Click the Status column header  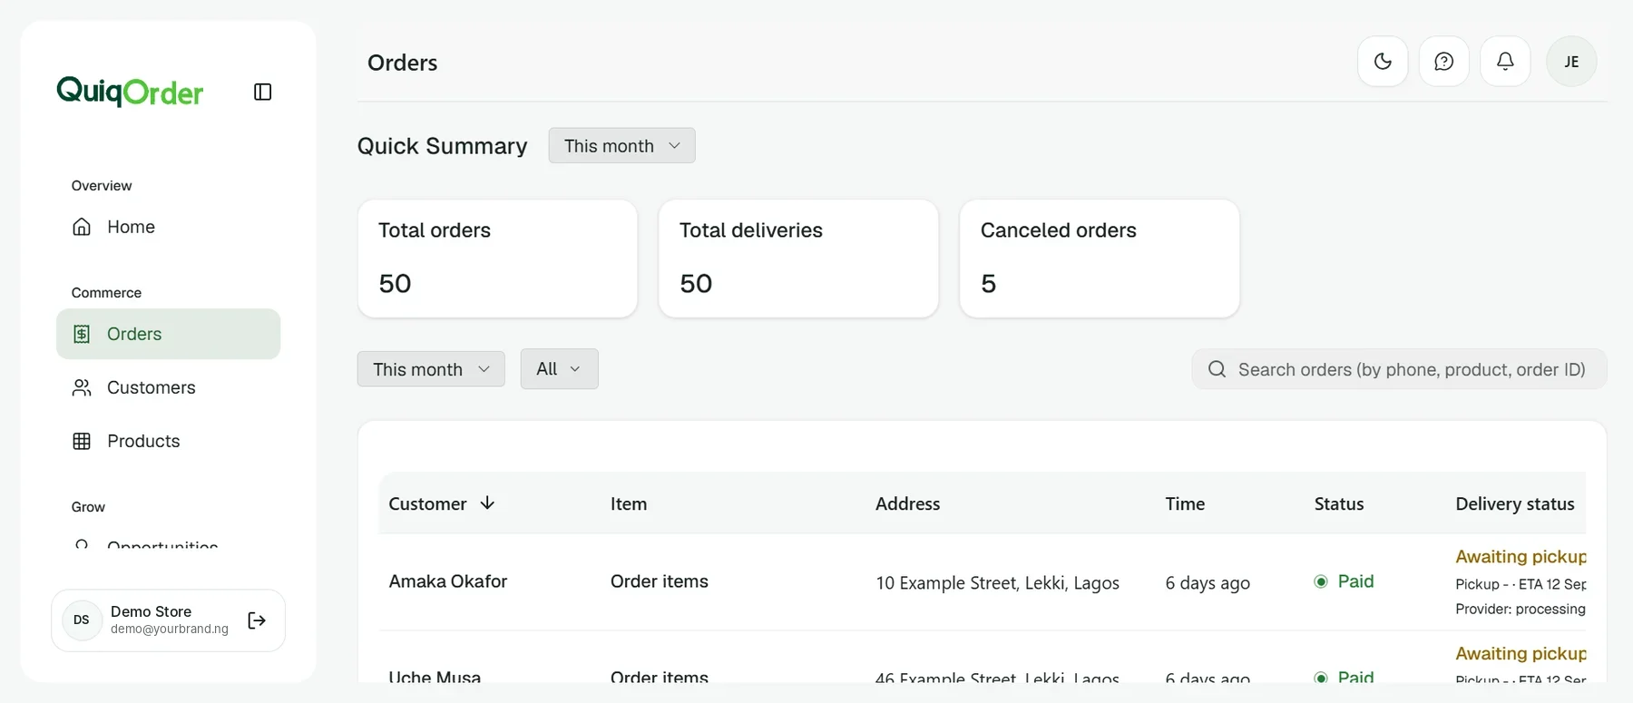pos(1339,503)
